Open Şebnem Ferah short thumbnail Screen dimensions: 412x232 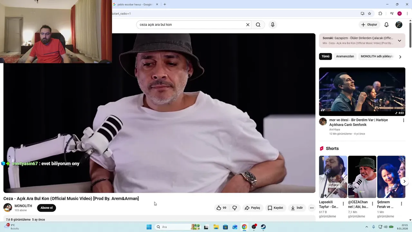[391, 177]
